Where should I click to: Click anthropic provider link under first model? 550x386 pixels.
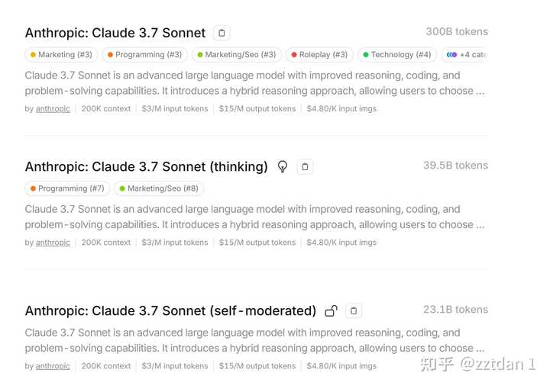[53, 109]
